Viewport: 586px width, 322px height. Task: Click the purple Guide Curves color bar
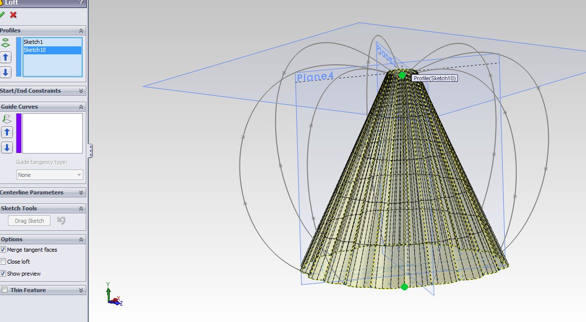pos(18,134)
